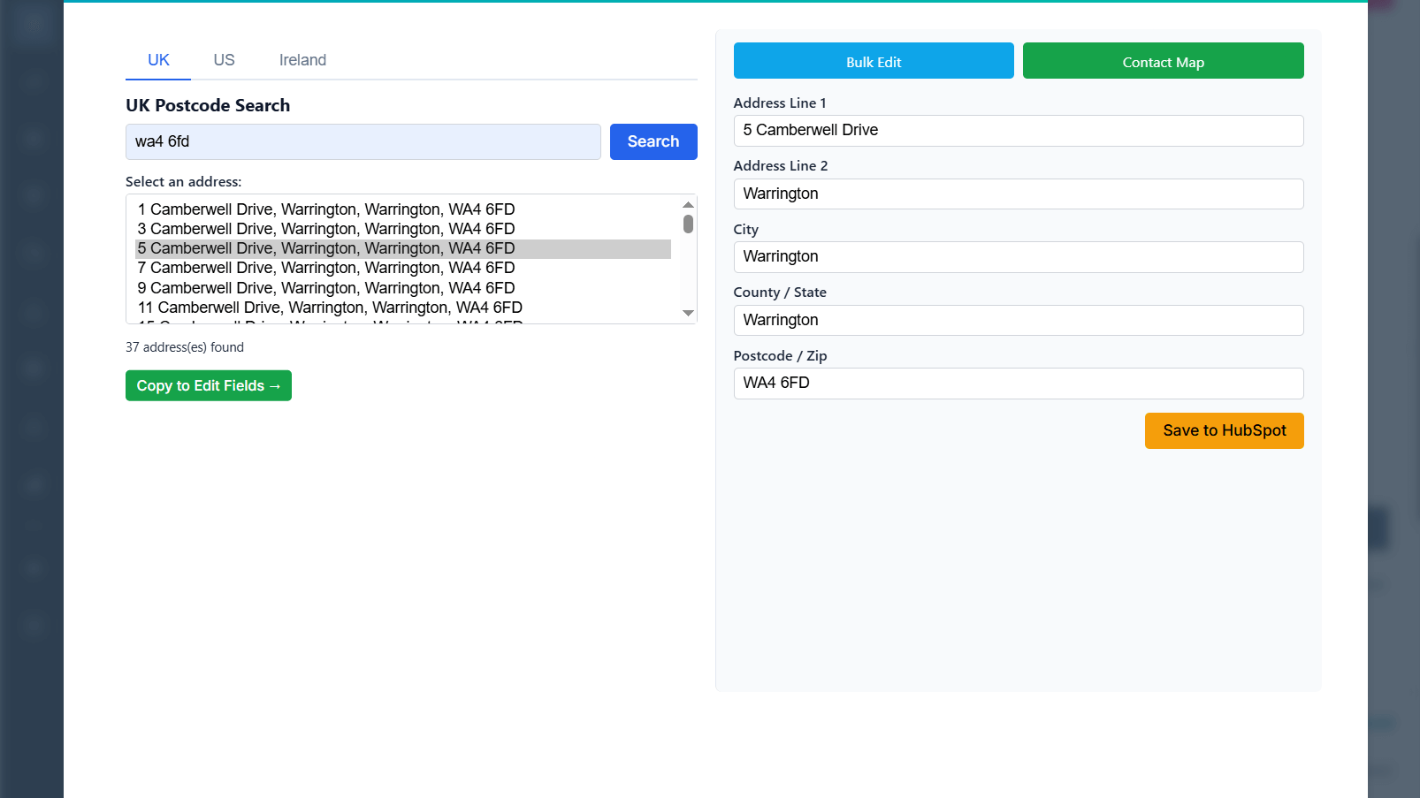Click Save to HubSpot
Viewport: 1420px width, 798px height.
pos(1224,430)
